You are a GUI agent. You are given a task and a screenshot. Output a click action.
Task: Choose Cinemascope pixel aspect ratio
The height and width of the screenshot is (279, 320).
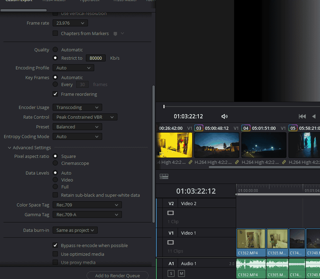point(55,163)
